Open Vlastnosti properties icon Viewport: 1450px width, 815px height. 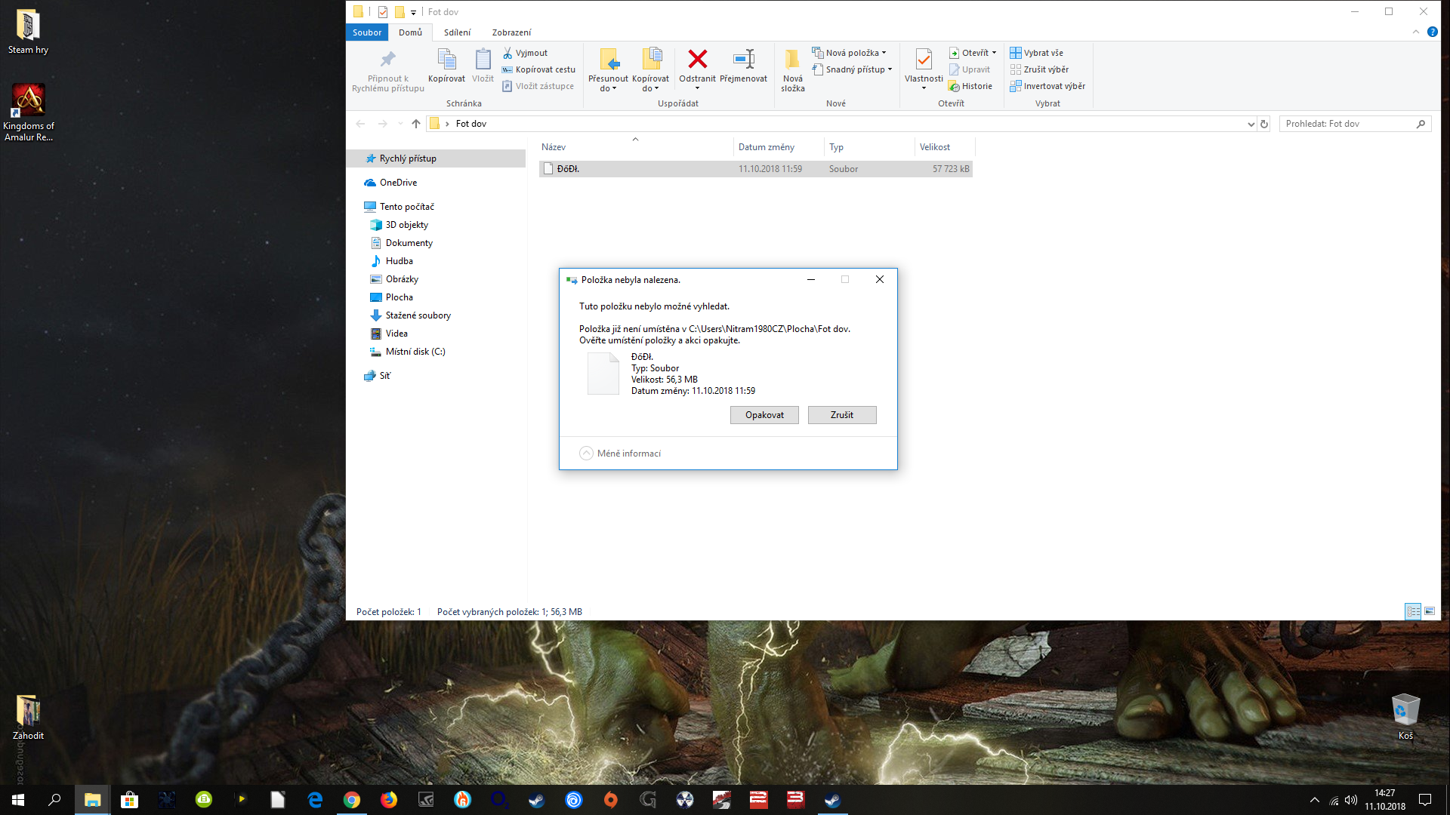(923, 60)
